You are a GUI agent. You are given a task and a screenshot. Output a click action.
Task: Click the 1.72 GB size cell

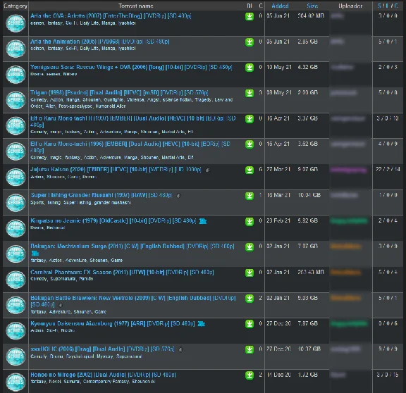307,375
